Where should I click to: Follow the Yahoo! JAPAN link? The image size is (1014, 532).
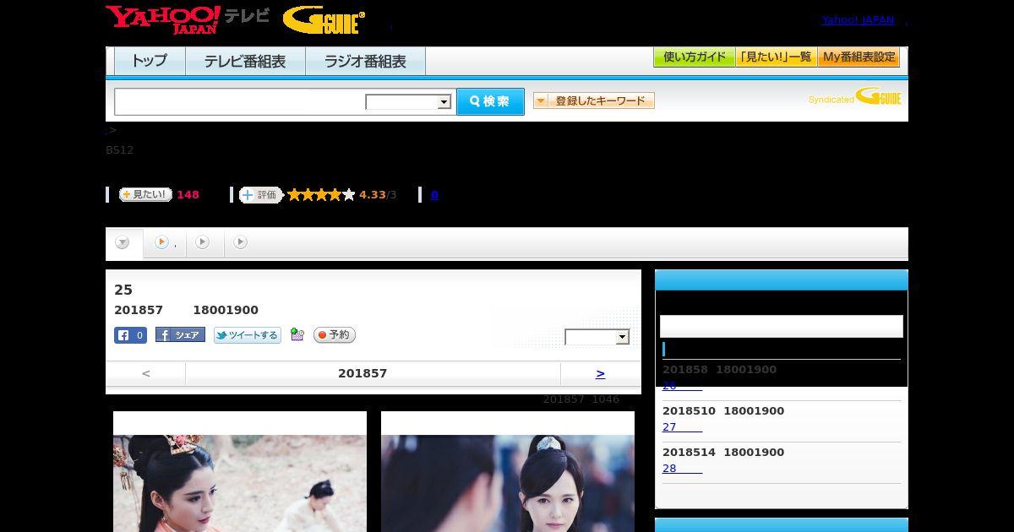[x=858, y=20]
